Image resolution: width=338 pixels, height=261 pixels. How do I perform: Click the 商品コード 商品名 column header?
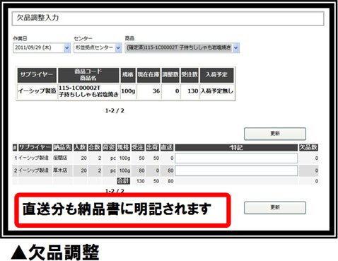(88, 75)
